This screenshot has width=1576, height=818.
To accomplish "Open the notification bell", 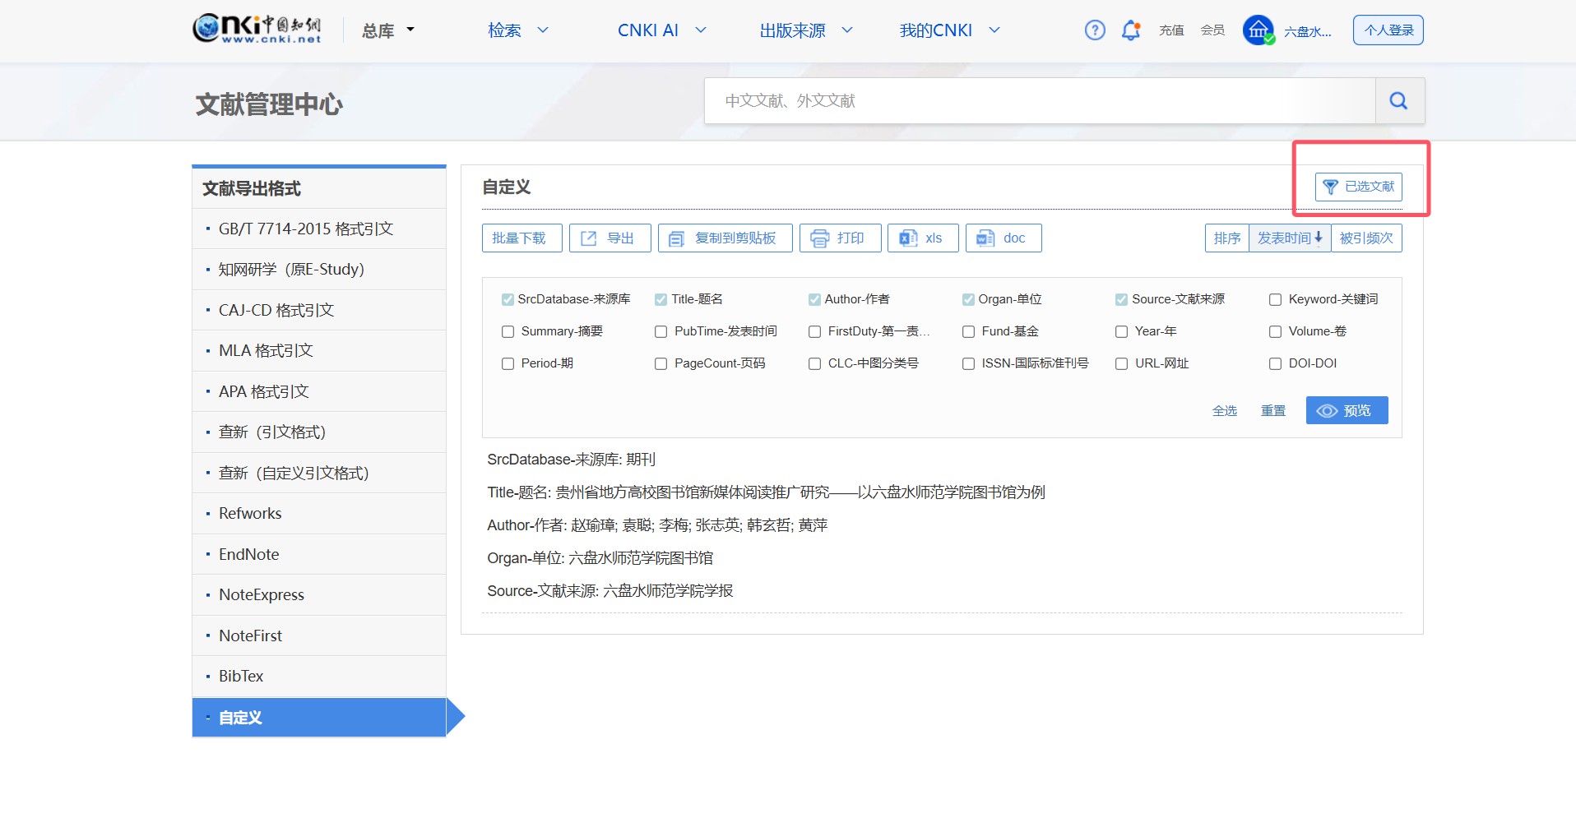I will tap(1131, 30).
